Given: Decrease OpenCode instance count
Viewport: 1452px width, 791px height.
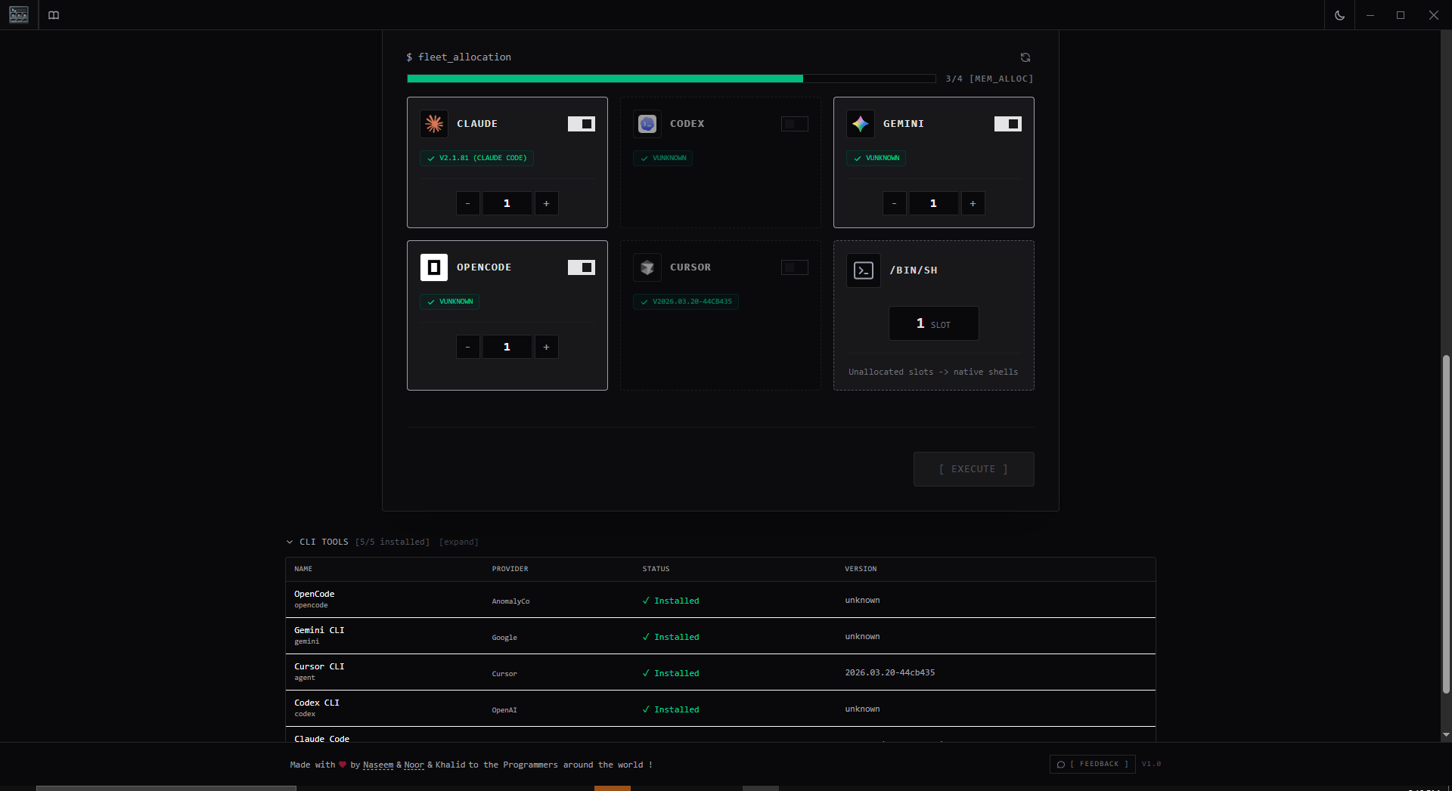Looking at the screenshot, I should pos(468,347).
